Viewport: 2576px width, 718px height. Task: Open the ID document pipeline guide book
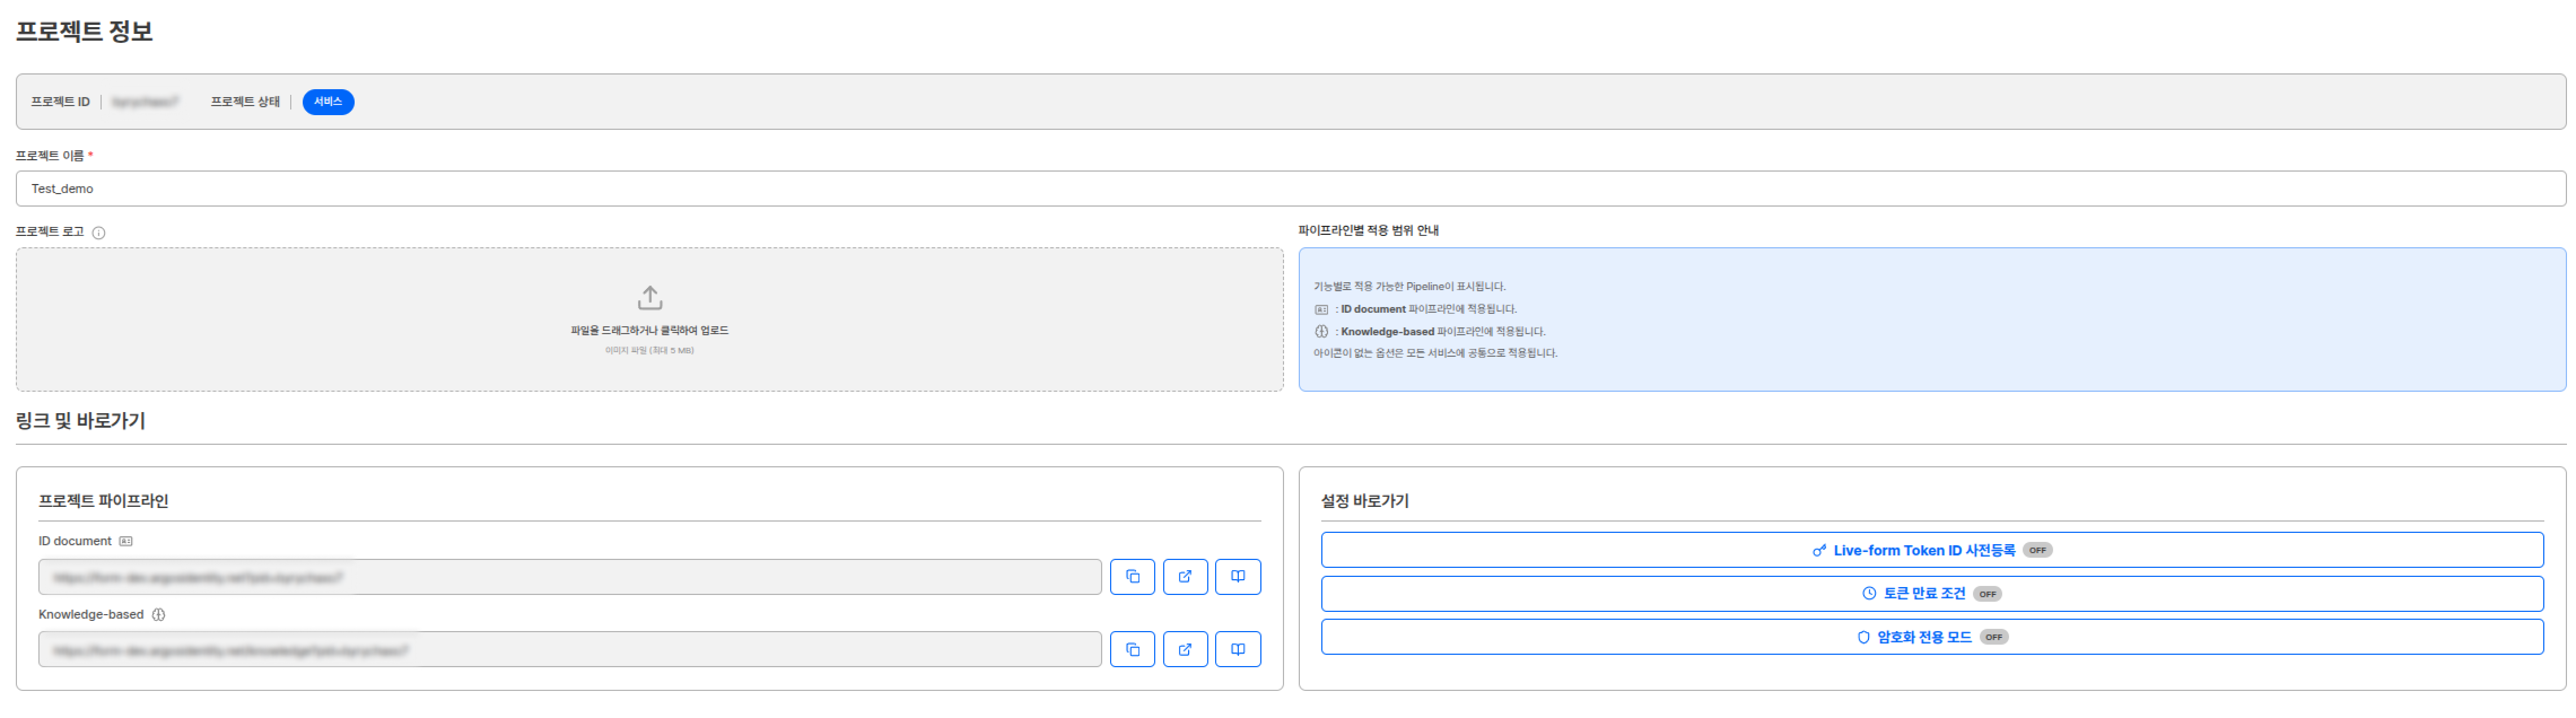tap(1237, 577)
